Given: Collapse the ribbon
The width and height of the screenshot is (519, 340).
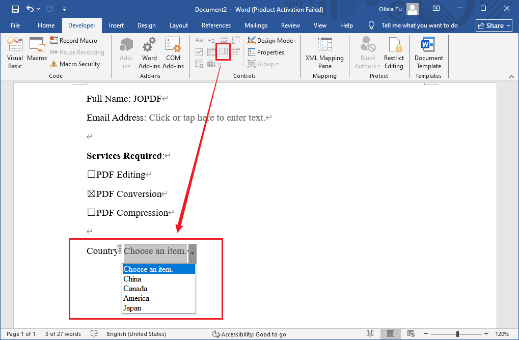Looking at the screenshot, I should [x=511, y=76].
